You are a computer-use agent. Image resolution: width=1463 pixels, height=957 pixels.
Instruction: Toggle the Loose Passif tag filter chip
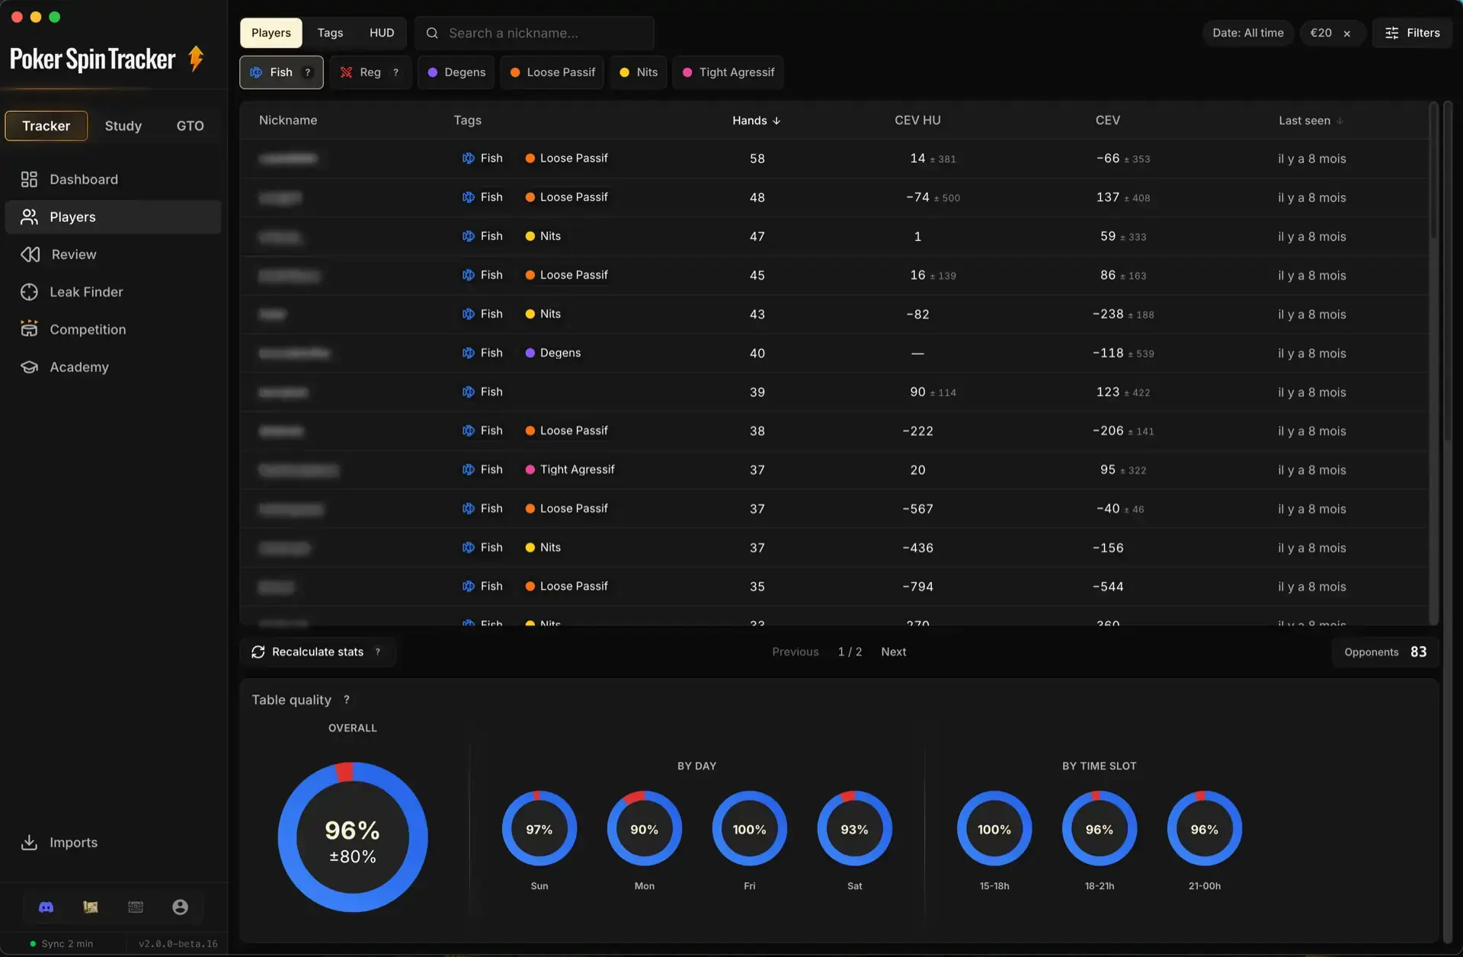tap(552, 72)
